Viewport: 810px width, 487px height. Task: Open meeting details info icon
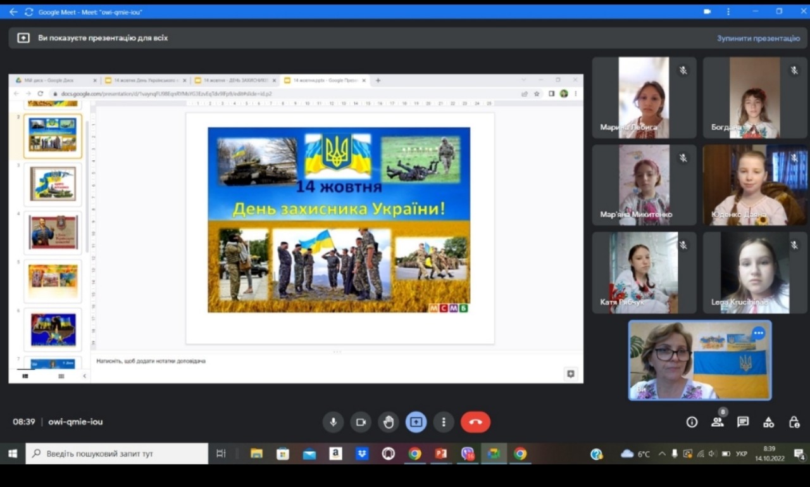692,422
